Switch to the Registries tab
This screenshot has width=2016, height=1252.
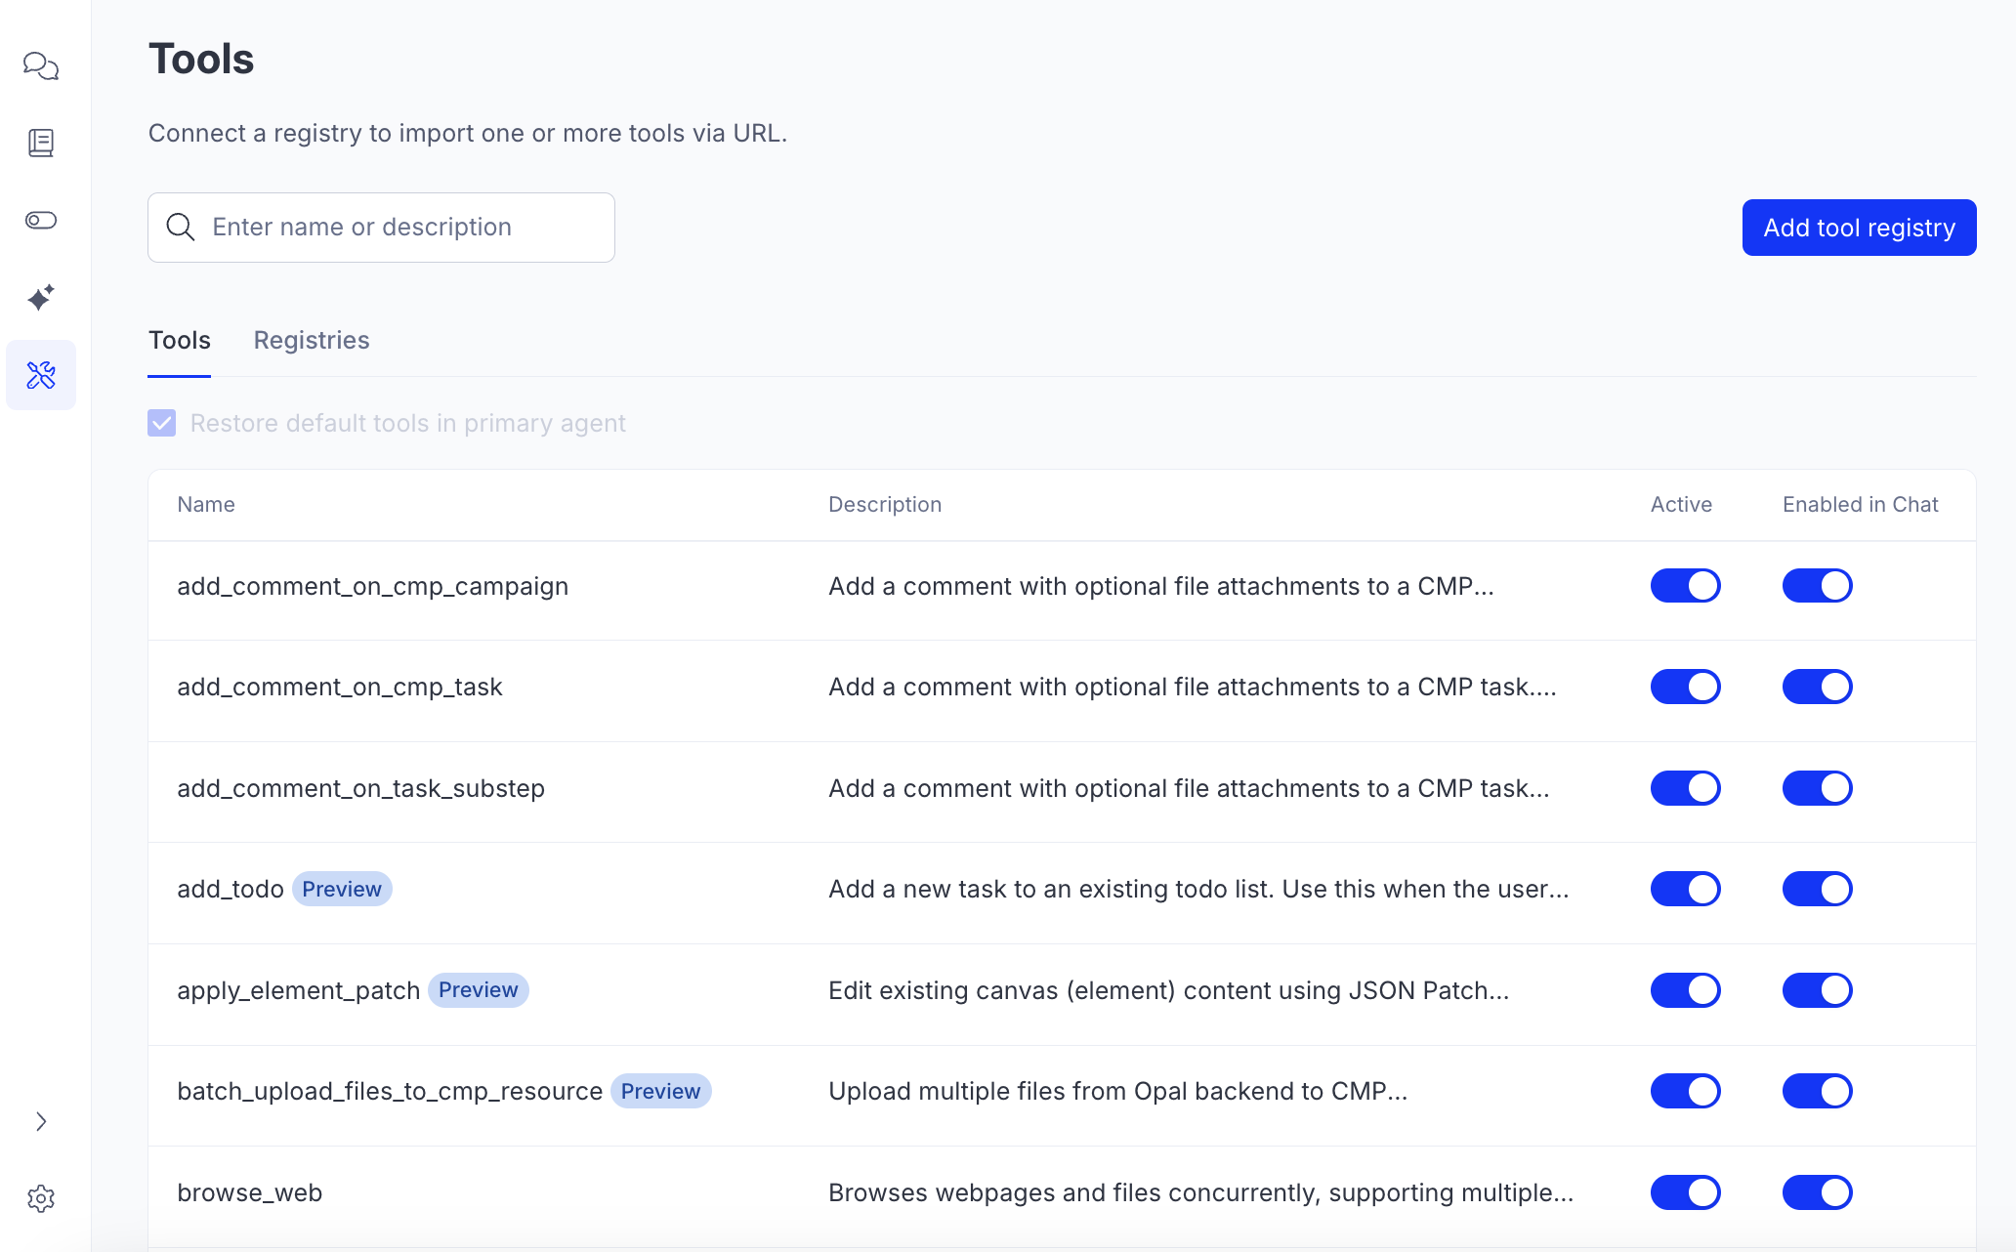point(312,340)
